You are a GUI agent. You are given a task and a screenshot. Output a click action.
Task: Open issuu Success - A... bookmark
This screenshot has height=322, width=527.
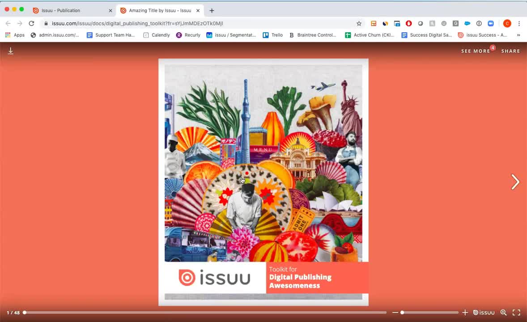point(482,35)
